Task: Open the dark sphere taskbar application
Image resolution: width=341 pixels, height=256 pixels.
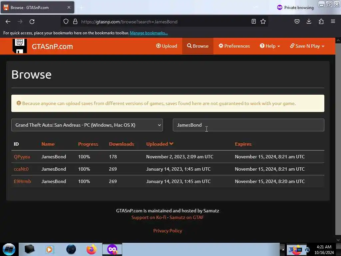Action: [71, 249]
